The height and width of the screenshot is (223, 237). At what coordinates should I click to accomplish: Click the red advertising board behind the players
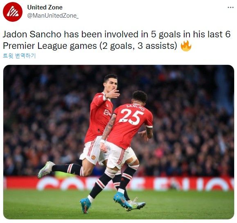119,184
